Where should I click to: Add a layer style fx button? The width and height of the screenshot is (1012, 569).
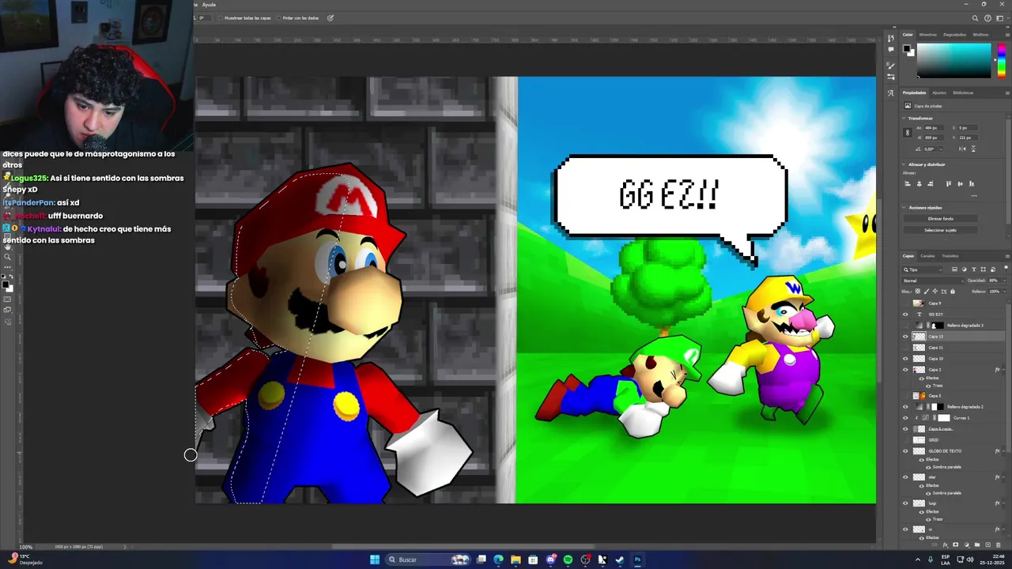(x=945, y=545)
